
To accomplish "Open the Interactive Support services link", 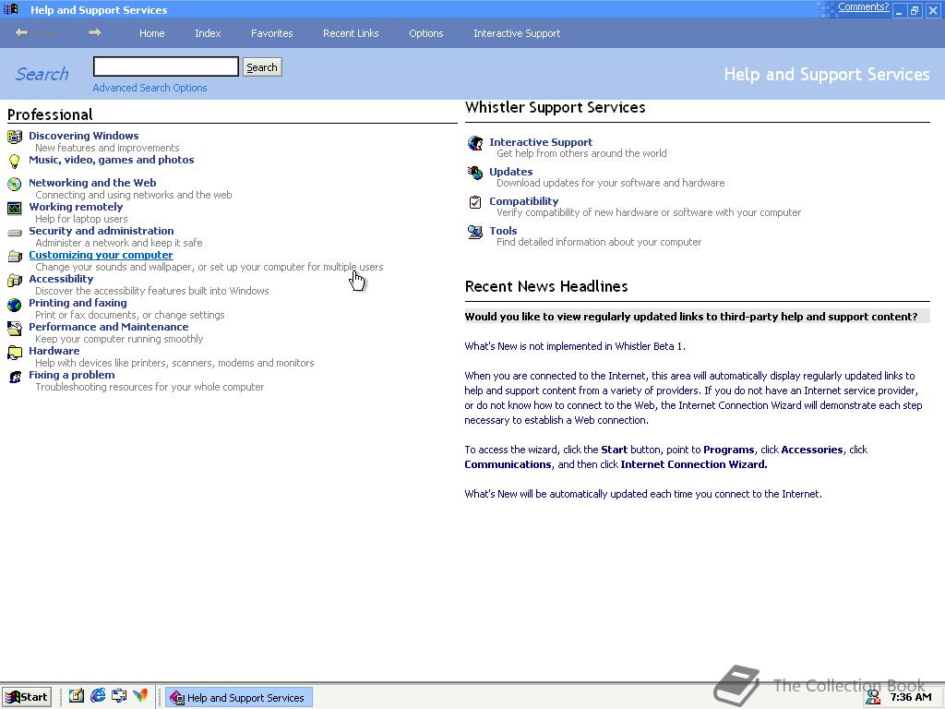I will click(x=541, y=142).
